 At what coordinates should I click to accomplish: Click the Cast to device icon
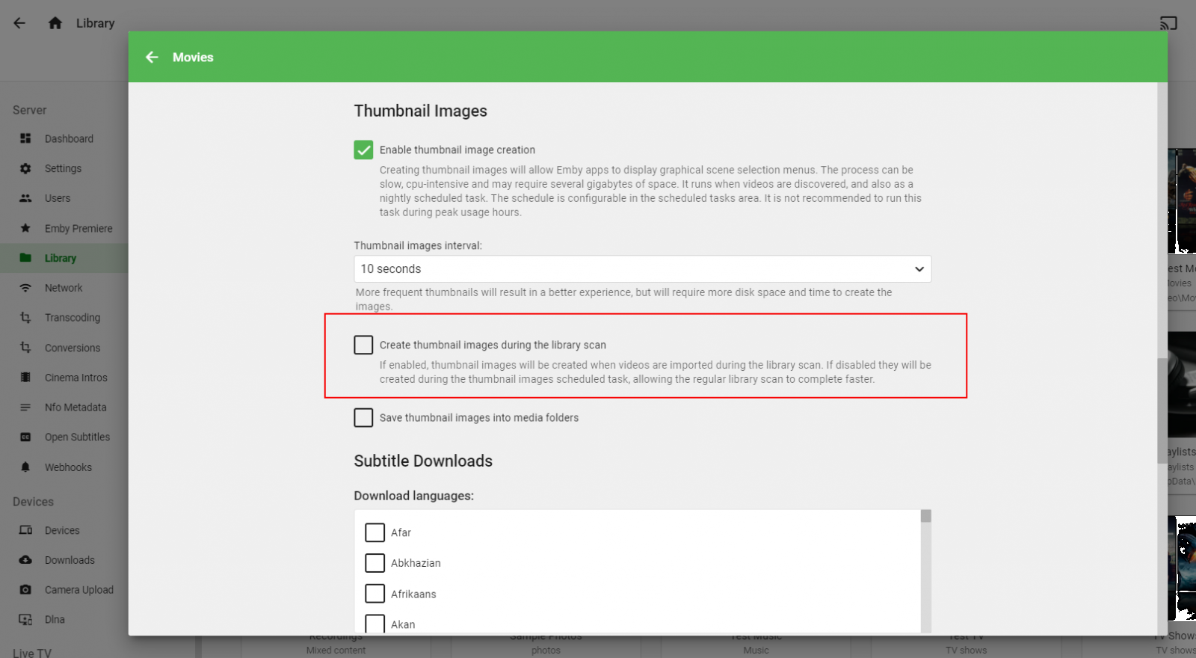1168,23
